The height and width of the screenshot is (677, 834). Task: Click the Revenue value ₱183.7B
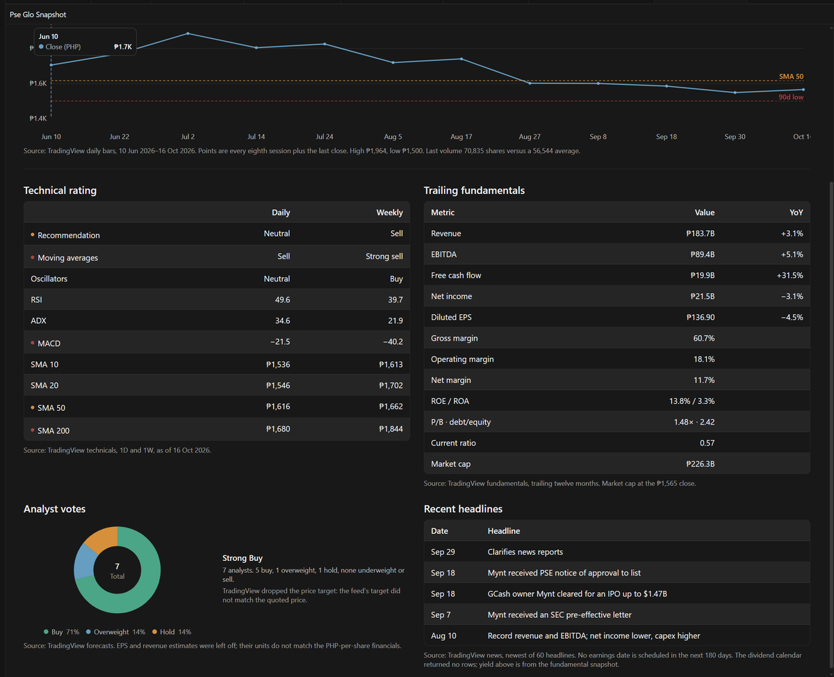click(700, 234)
